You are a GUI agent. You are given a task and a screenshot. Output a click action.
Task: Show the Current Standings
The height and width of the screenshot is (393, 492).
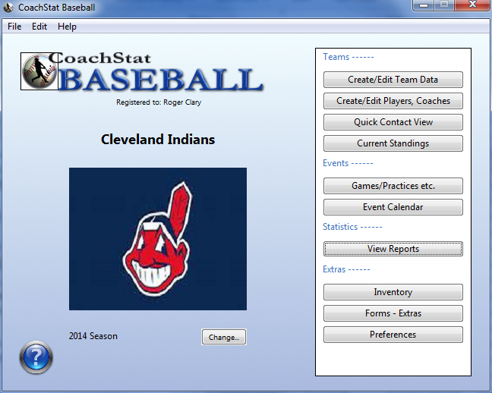[393, 143]
